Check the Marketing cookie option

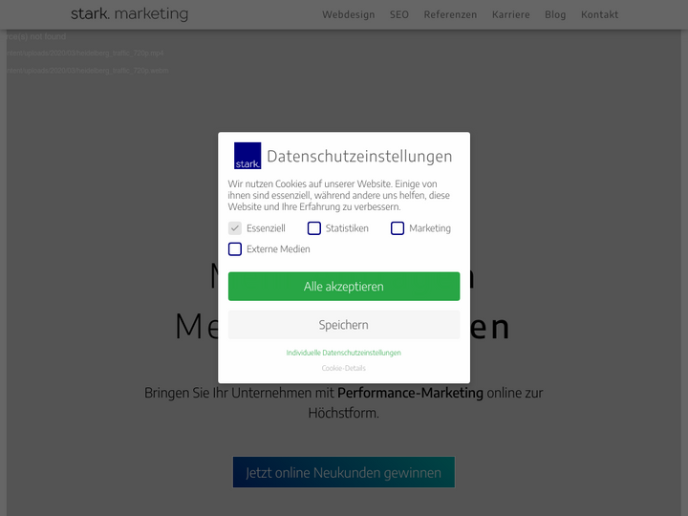click(398, 228)
